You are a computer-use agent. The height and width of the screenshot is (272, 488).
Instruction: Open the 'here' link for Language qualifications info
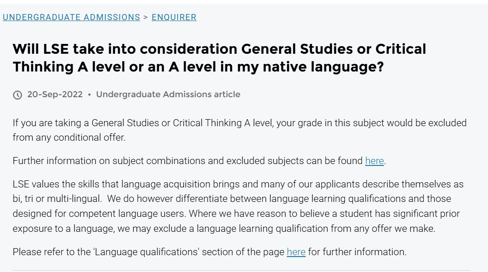click(x=296, y=251)
